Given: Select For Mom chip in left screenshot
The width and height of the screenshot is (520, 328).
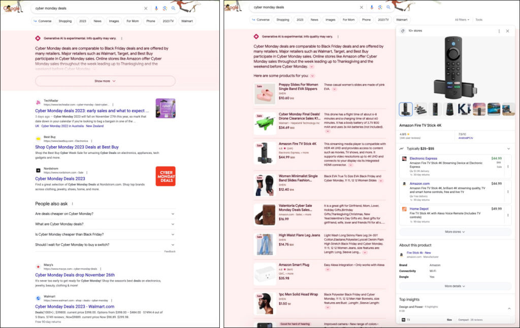Looking at the screenshot, I should [133, 21].
